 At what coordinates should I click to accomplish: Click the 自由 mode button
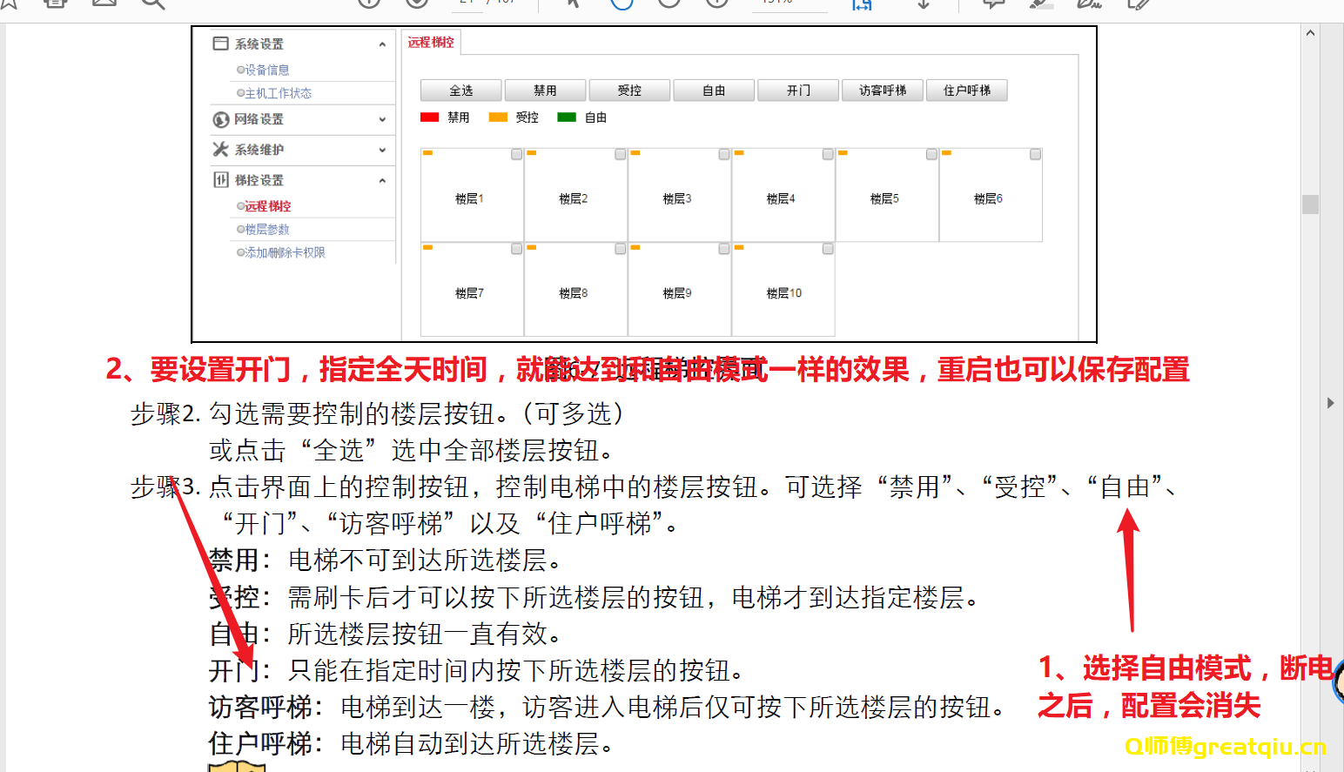714,90
